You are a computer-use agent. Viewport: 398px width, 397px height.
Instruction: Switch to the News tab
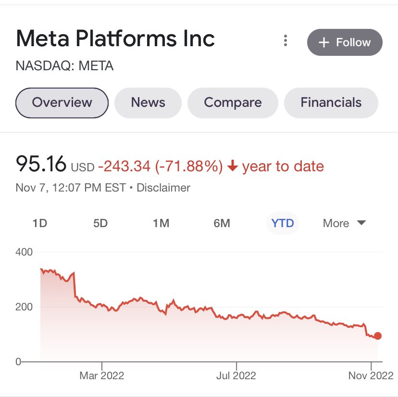coord(148,102)
